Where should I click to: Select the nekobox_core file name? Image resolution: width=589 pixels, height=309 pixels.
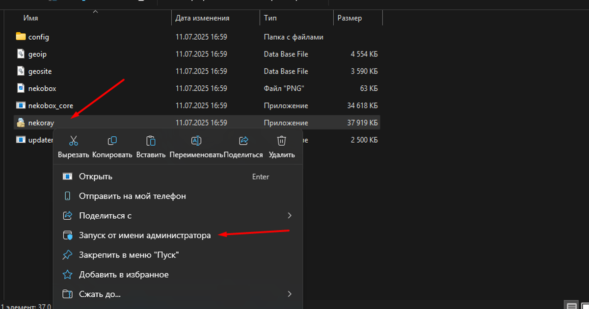(51, 105)
